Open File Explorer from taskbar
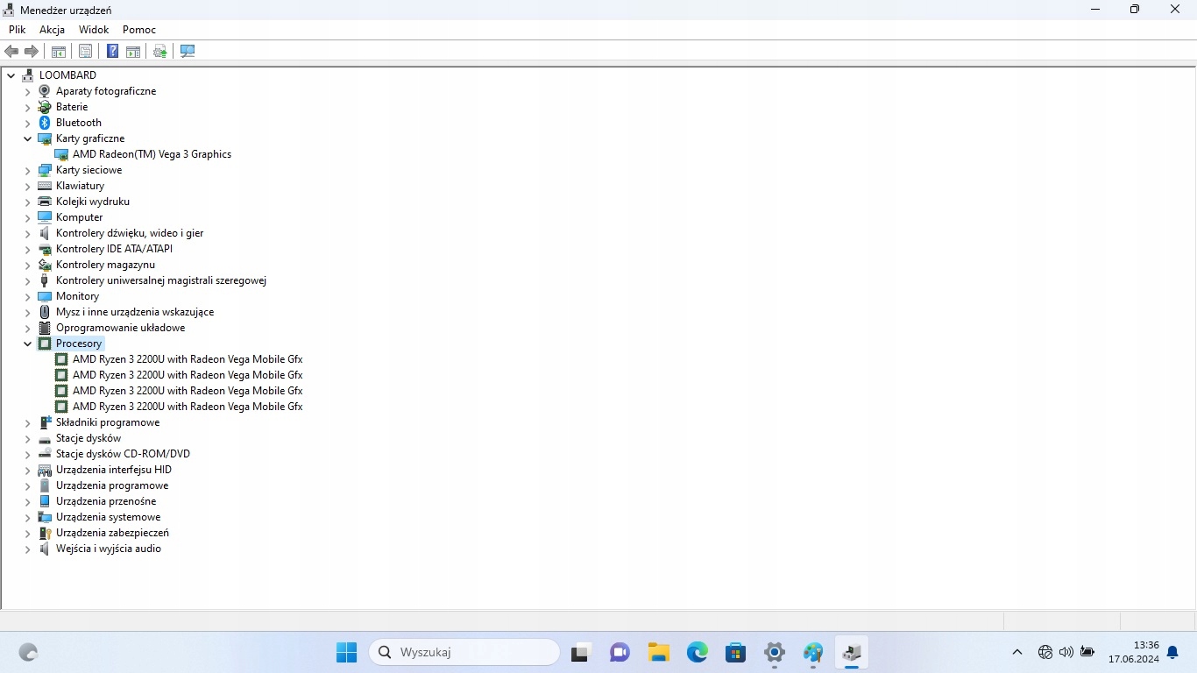Viewport: 1197px width, 673px height. tap(659, 652)
